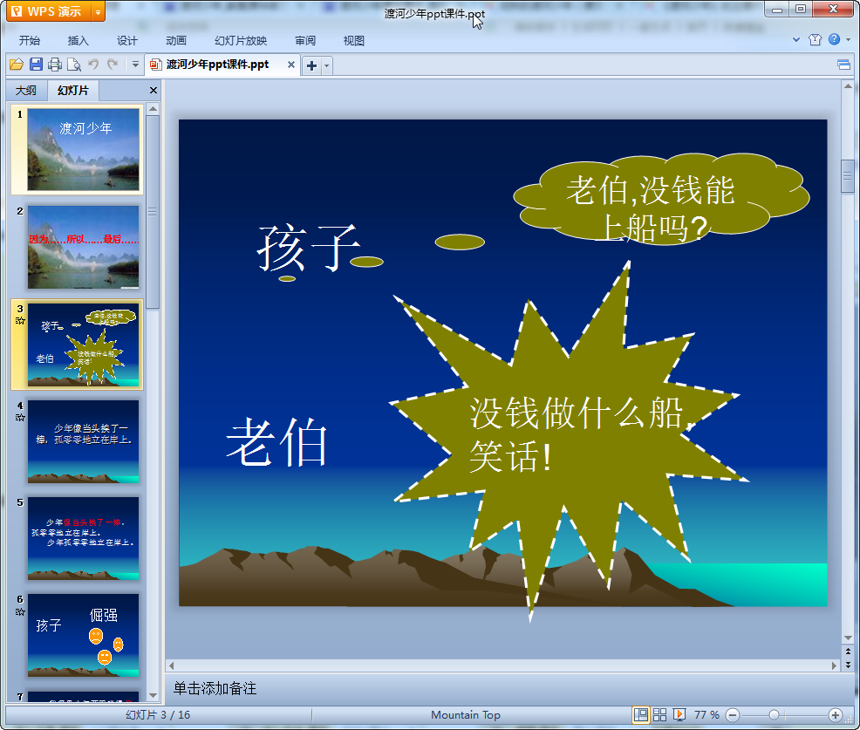Screen dimensions: 860x730
Task: Click the main editor scroll down arrow
Action: click(x=848, y=638)
